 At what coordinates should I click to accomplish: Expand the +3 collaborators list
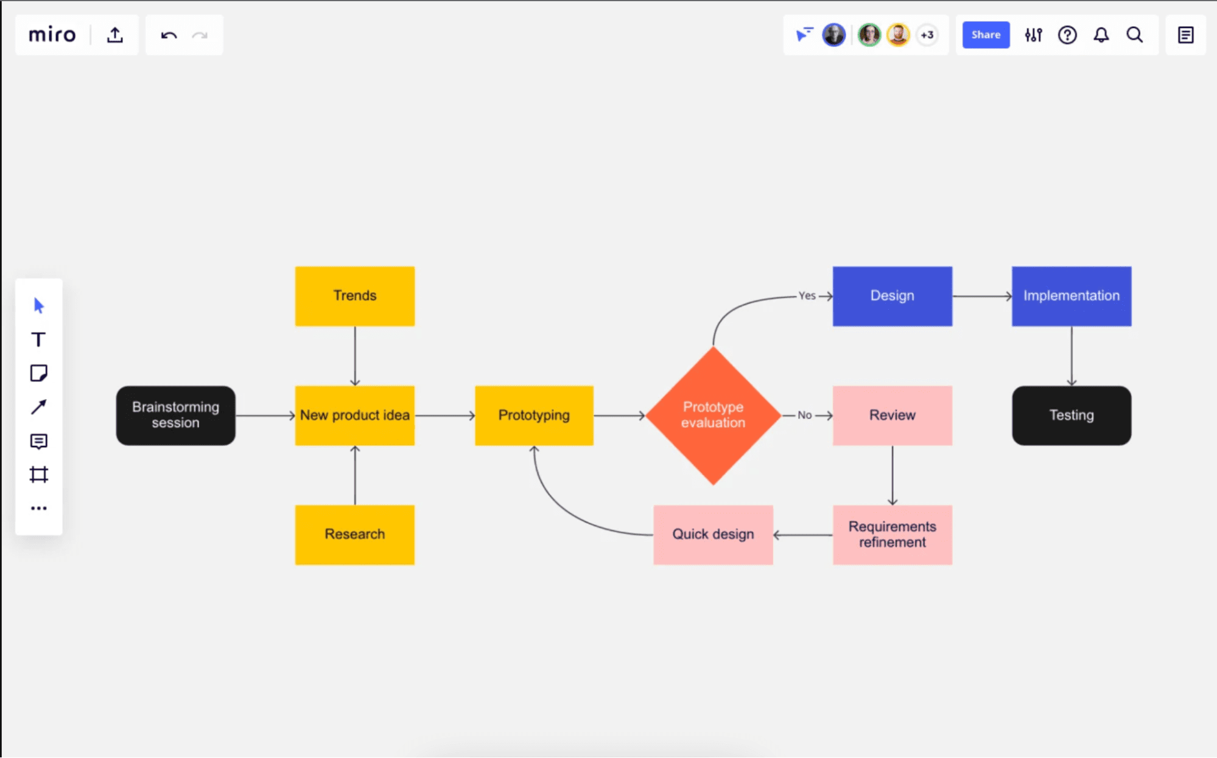pos(927,35)
